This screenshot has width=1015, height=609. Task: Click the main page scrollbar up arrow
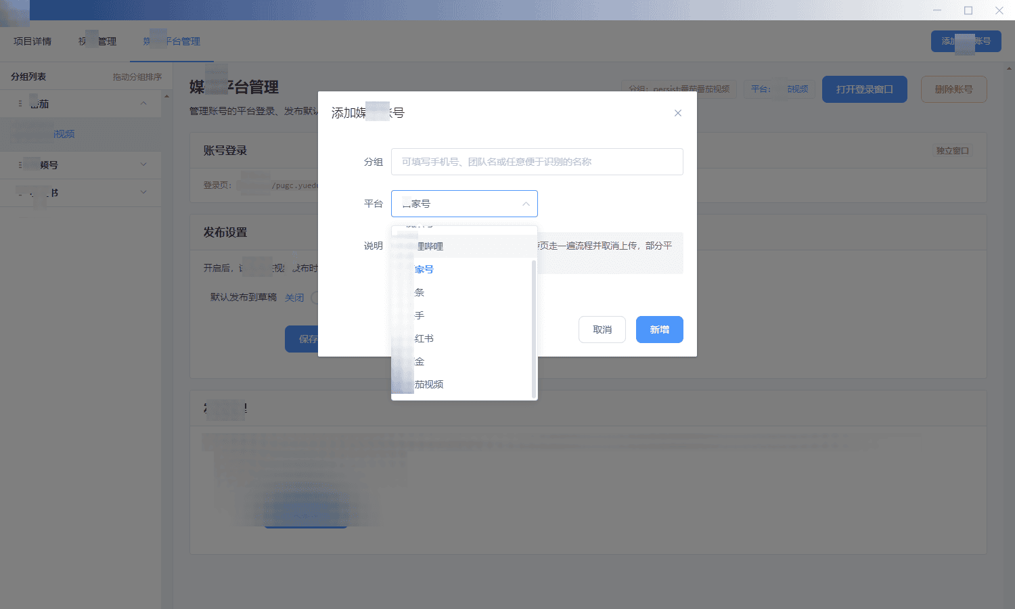[x=1010, y=68]
